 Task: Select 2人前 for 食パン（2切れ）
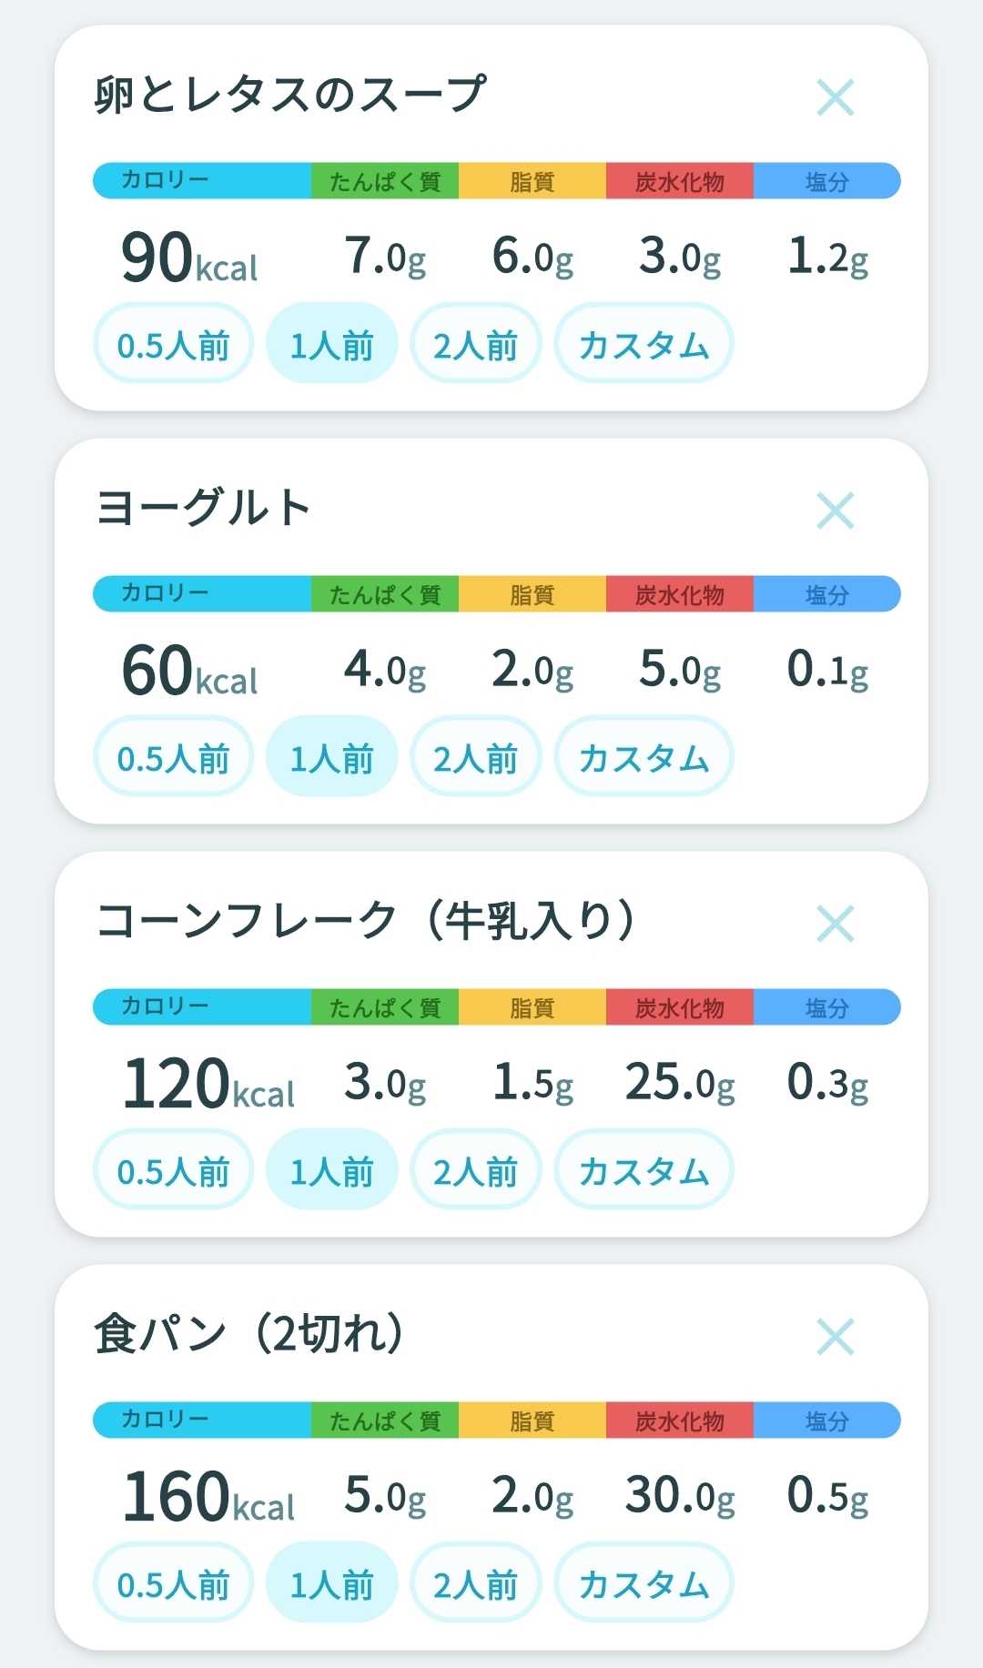click(475, 1582)
